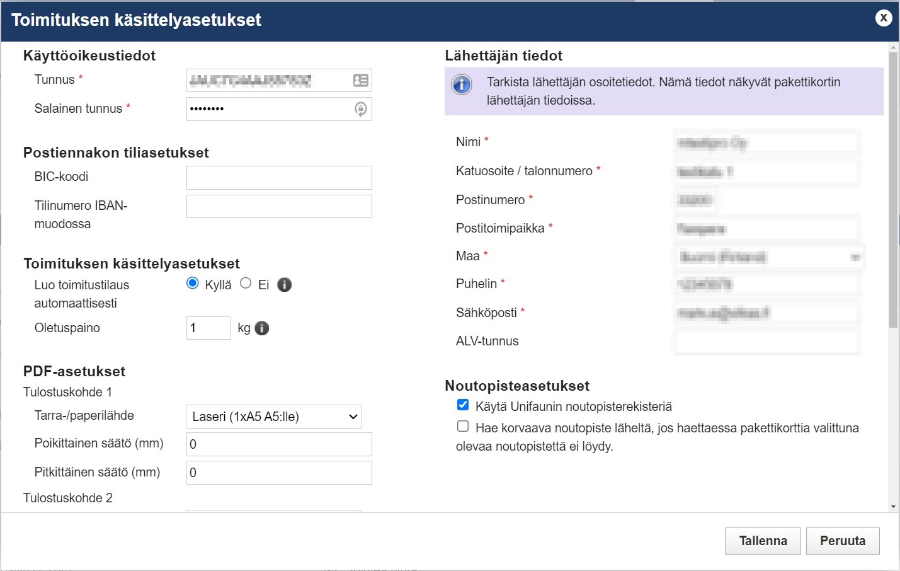Viewport: 900px width, 571px height.
Task: Click the Tilinumero IBAN input field
Action: tap(279, 207)
